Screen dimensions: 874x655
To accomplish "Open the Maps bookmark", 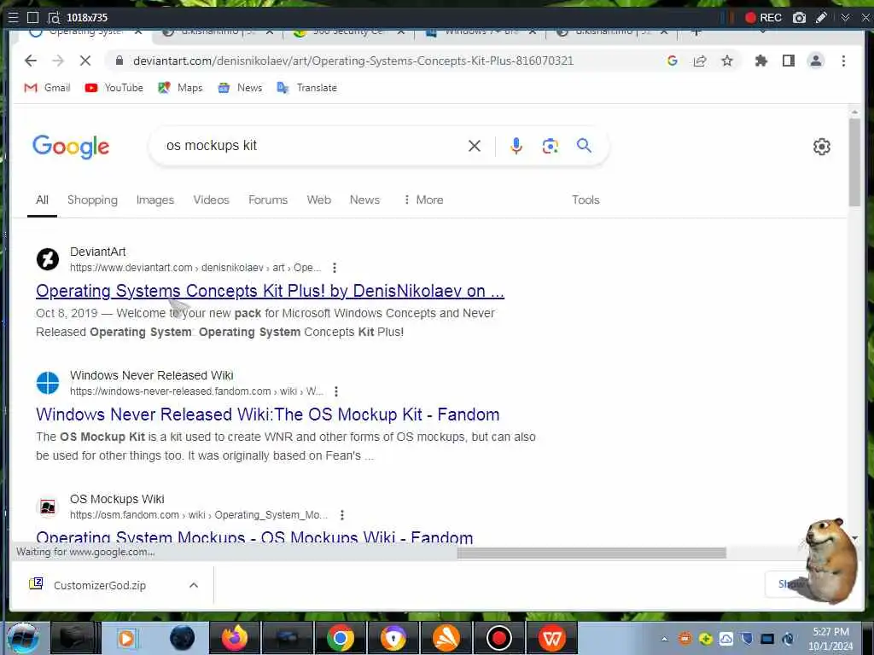I will click(180, 88).
